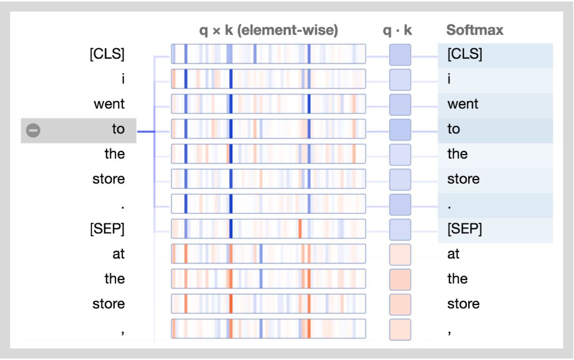Click the "at" entry in the Softmax column
Screen dimensions: 574x360
tap(453, 254)
